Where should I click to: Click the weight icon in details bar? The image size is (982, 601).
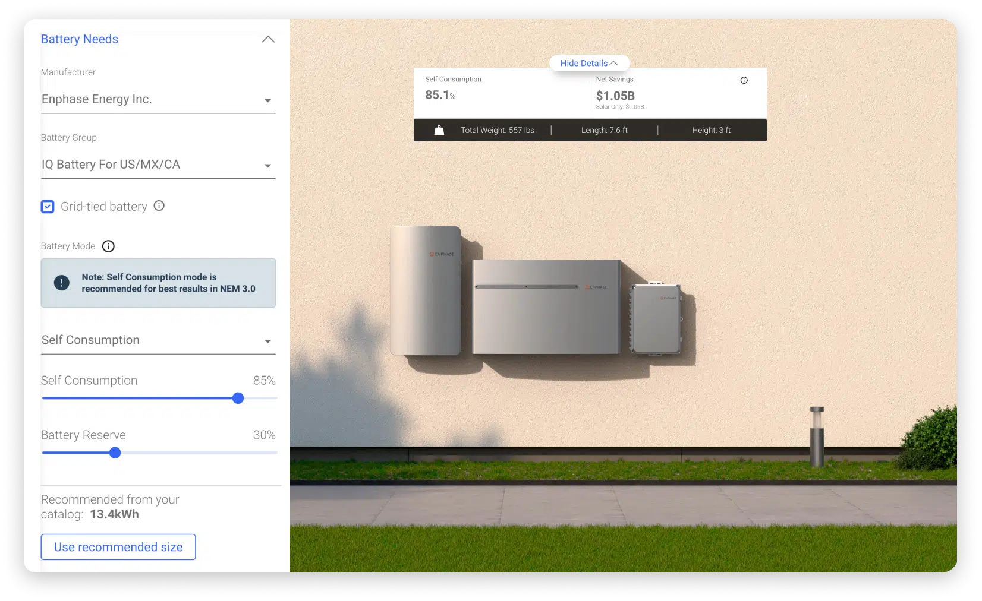439,130
